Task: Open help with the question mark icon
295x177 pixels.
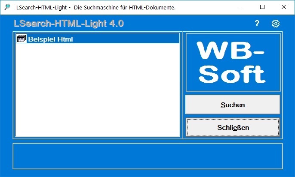Action: [x=257, y=24]
